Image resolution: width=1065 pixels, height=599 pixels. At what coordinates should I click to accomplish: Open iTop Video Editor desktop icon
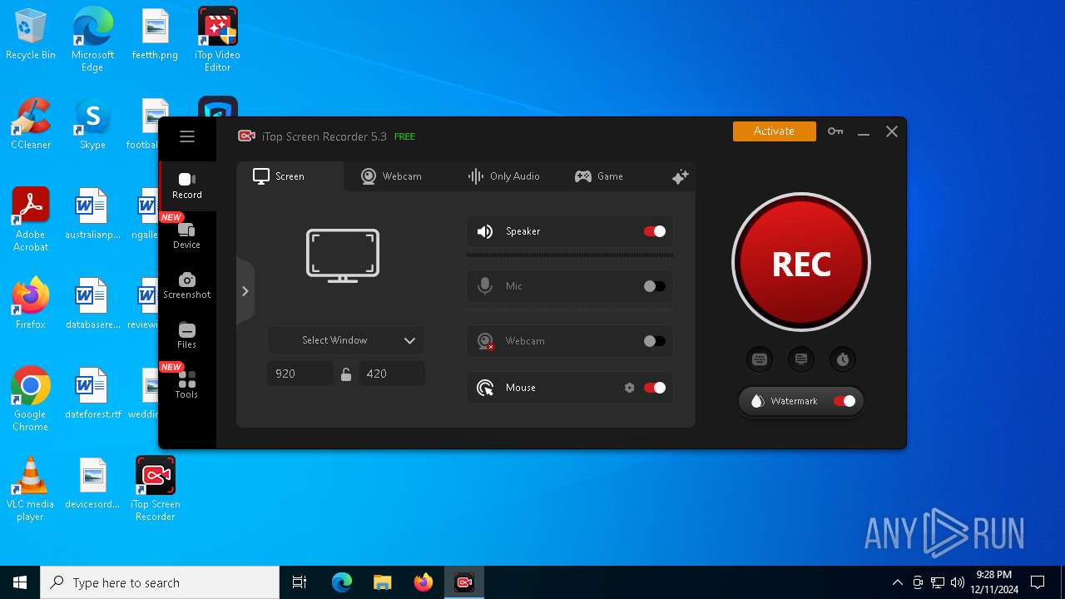(x=218, y=39)
